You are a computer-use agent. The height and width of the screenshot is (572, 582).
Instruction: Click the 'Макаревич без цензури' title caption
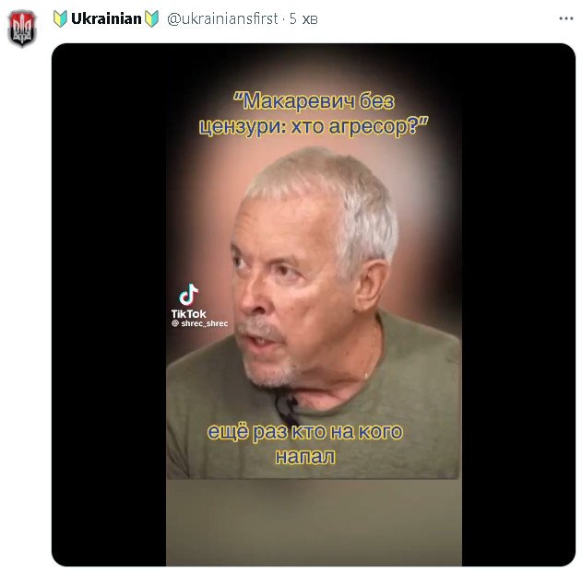click(314, 113)
